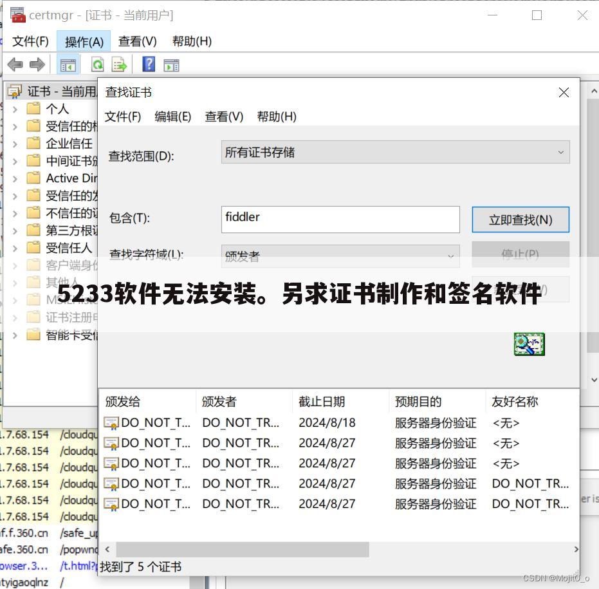599x589 pixels.
Task: Click the certificate search magnifier icon
Action: pos(529,344)
